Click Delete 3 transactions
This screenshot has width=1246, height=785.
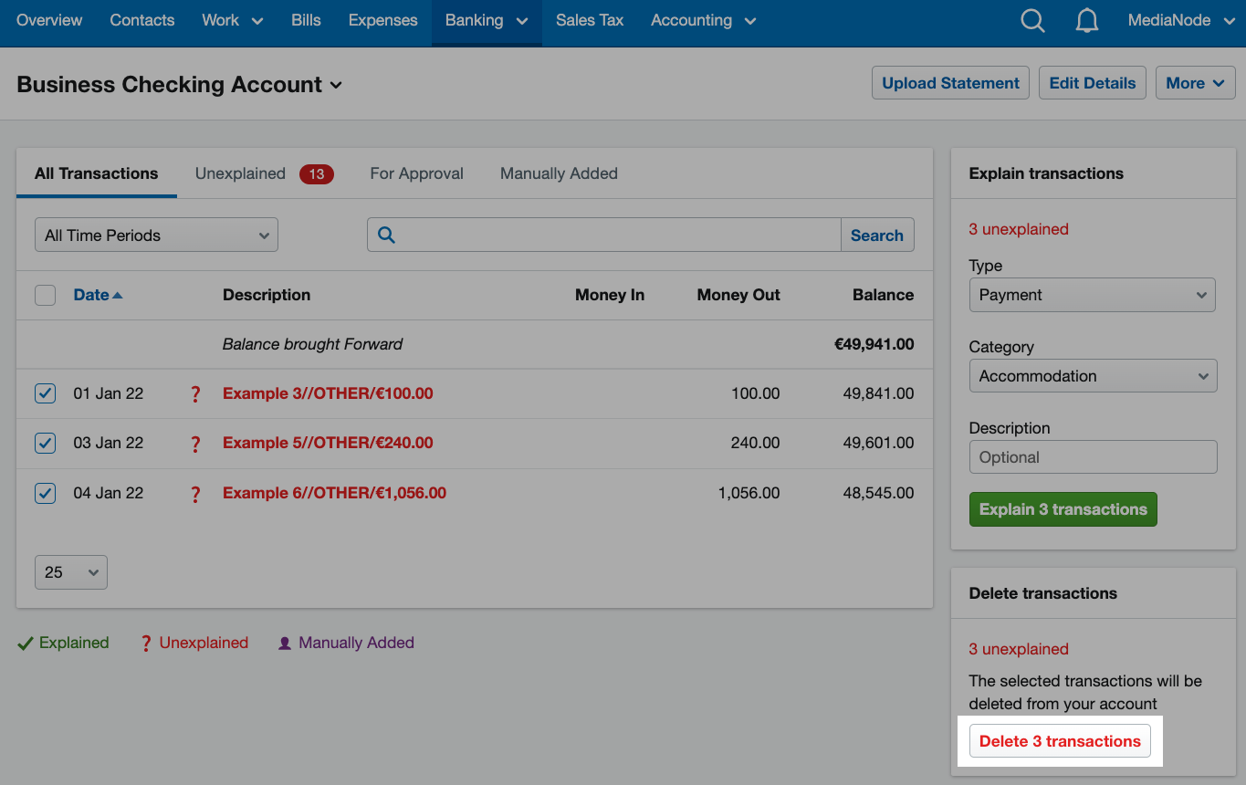click(x=1060, y=741)
